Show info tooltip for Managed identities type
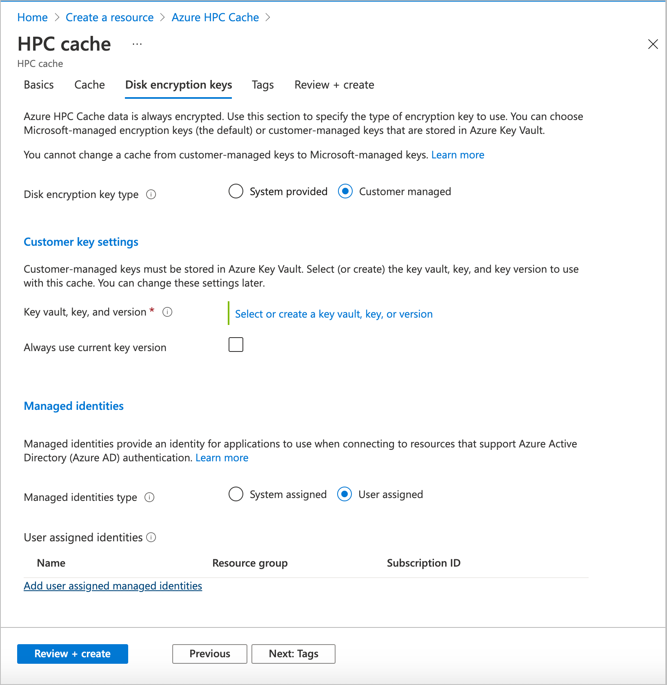The width and height of the screenshot is (667, 685). pos(149,497)
